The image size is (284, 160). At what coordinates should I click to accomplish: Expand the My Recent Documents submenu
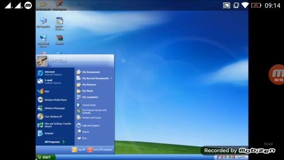[x=95, y=78]
